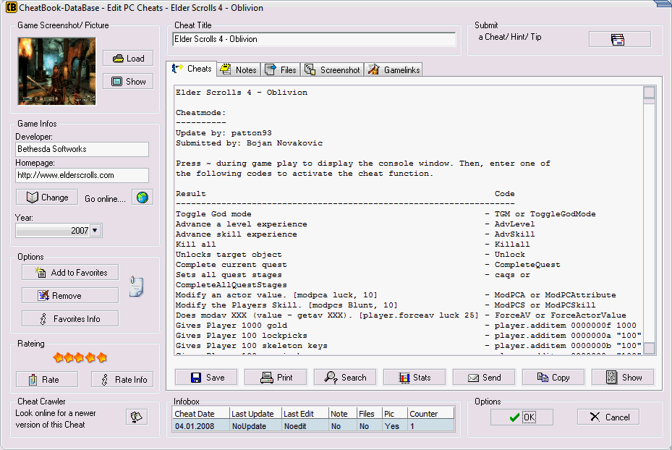This screenshot has height=450, width=672.
Task: Switch to the Notes tab
Action: tap(238, 69)
